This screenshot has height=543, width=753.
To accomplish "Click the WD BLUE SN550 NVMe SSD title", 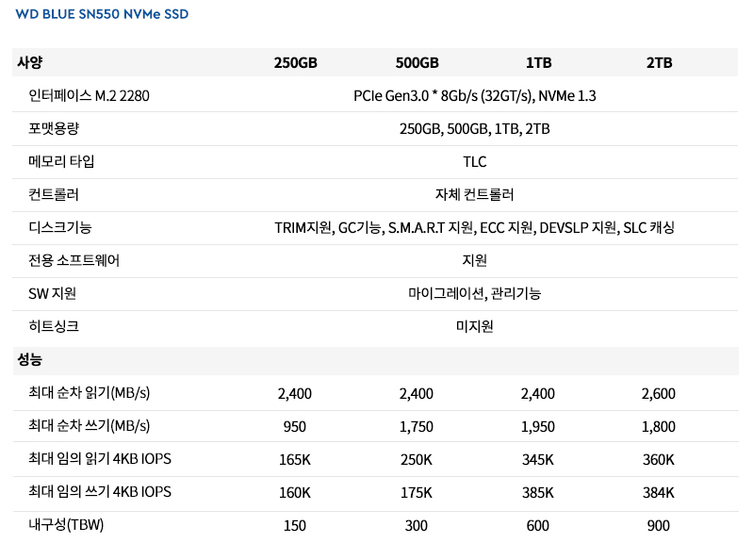I will pos(102,14).
